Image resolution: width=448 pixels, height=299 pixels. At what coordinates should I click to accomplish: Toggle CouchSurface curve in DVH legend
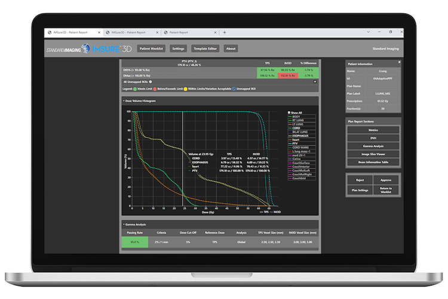[302, 163]
